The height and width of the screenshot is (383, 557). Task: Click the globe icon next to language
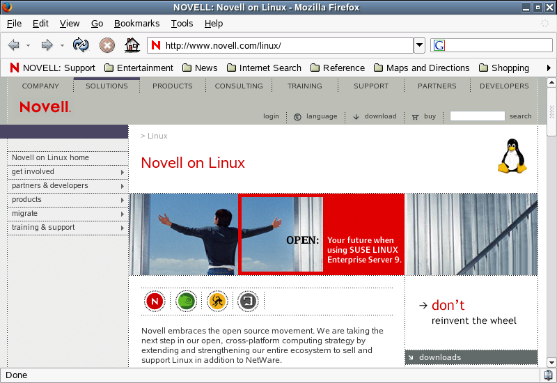[x=298, y=117]
